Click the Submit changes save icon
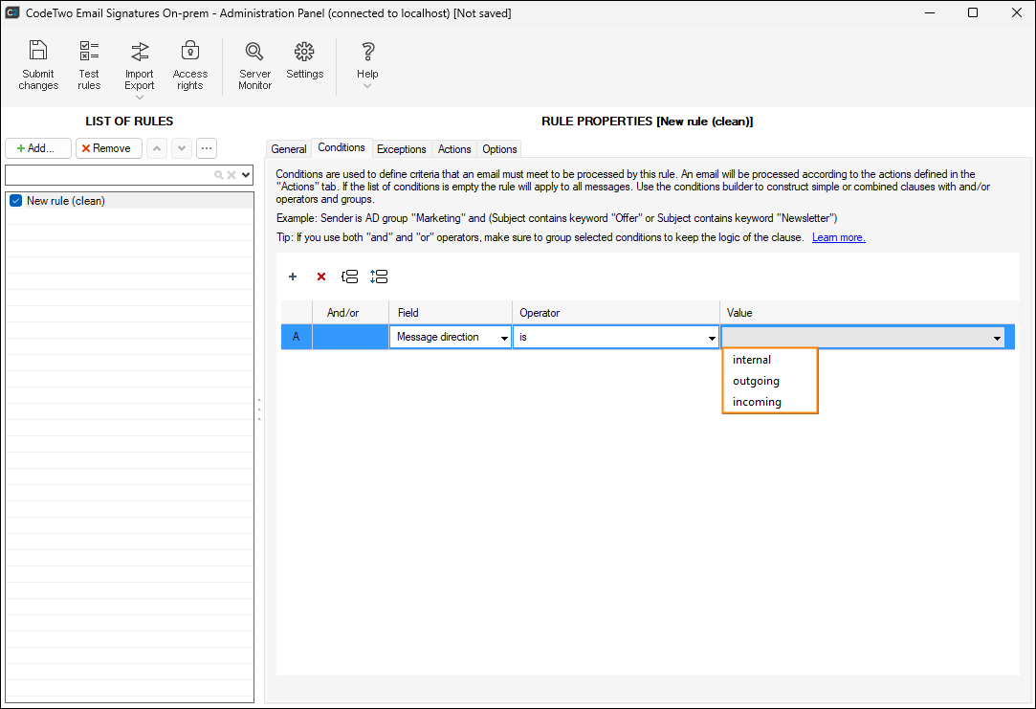The height and width of the screenshot is (709, 1036). click(38, 52)
